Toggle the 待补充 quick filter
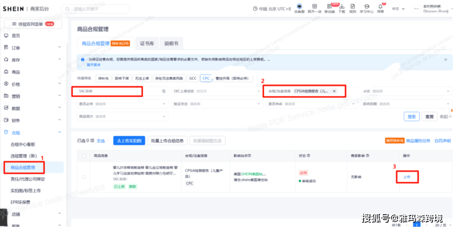 103,78
